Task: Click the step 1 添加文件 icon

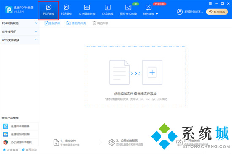Action: 56,143
